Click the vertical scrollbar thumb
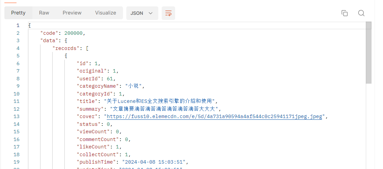383x169 pixels. 369,53
